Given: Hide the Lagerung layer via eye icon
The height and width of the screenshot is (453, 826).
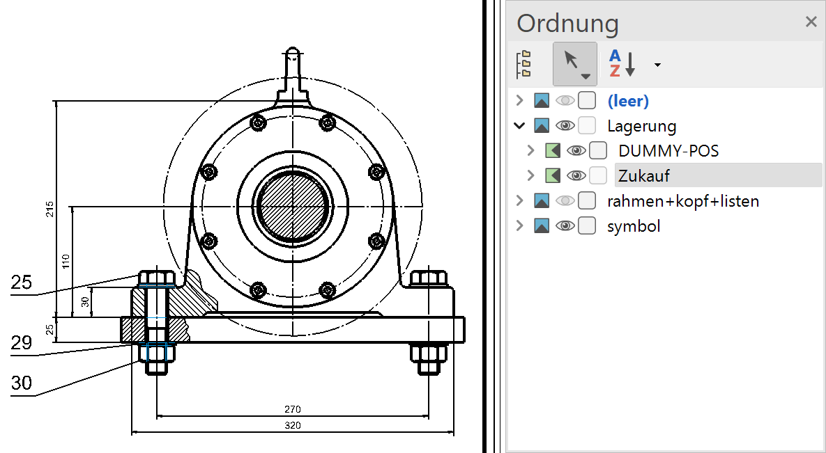Looking at the screenshot, I should 565,126.
